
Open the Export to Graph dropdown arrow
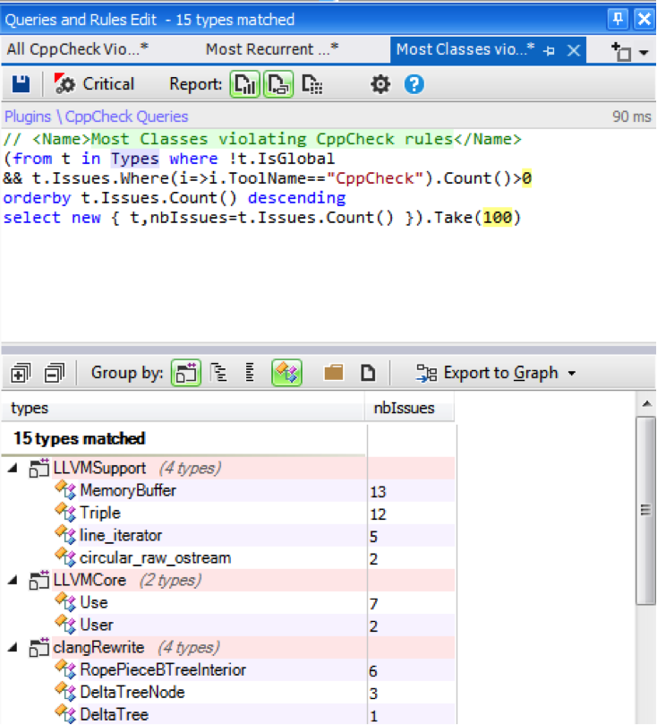(x=572, y=373)
